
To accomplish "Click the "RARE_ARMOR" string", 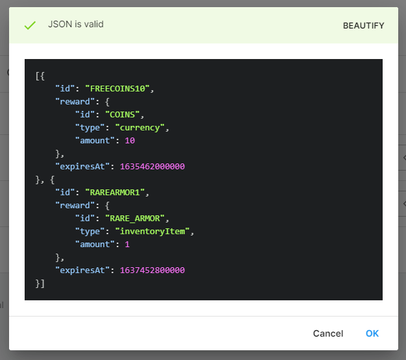I will (138, 218).
